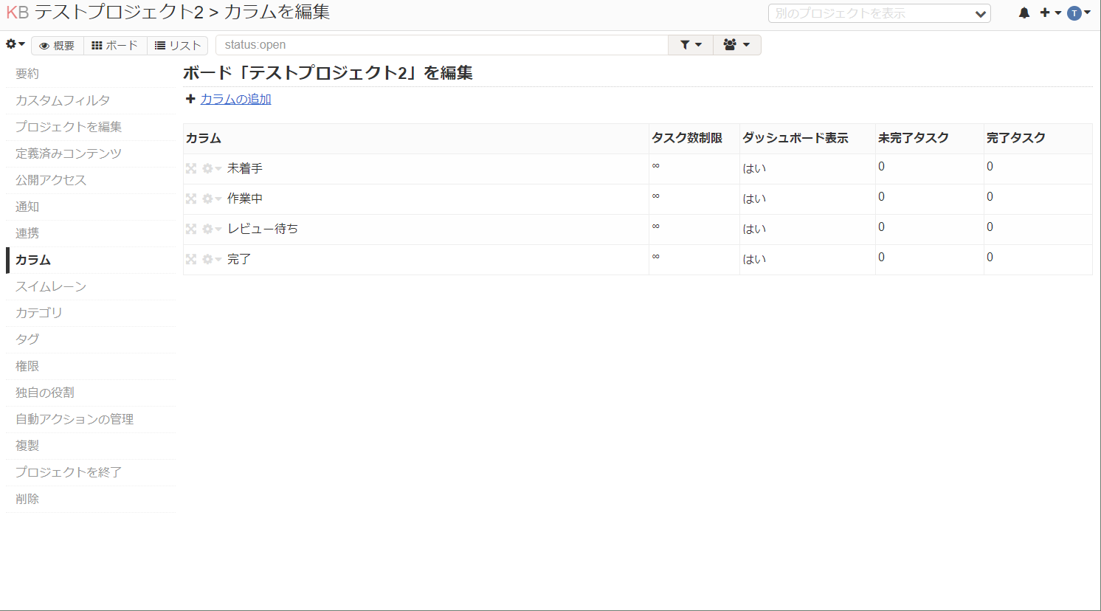This screenshot has height=611, width=1101.
Task: Open the 別のプロジェクトを表示 project dropdown
Action: tap(878, 13)
